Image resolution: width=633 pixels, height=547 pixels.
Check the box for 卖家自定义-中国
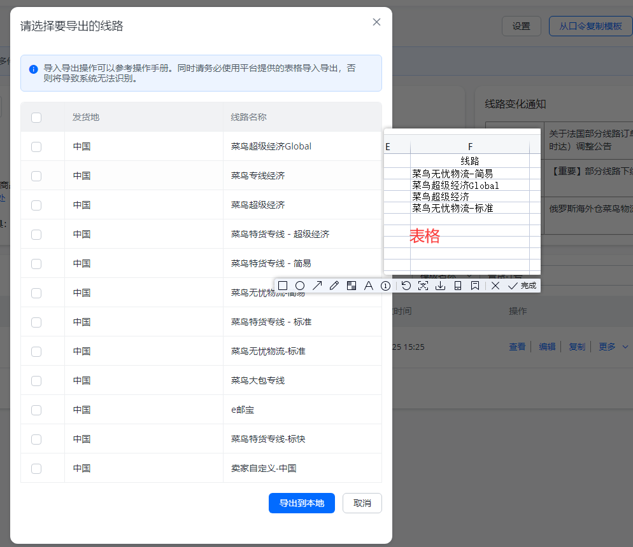pos(36,468)
